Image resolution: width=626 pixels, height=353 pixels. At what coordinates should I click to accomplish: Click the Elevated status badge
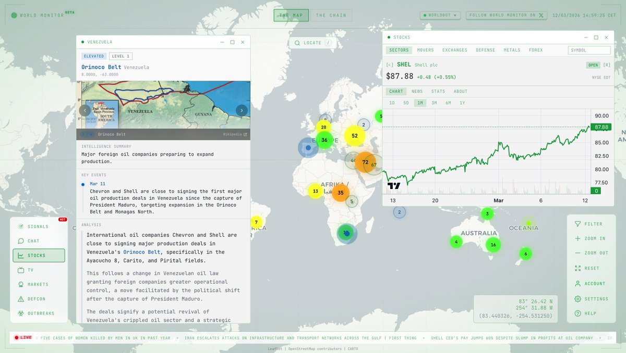click(94, 56)
